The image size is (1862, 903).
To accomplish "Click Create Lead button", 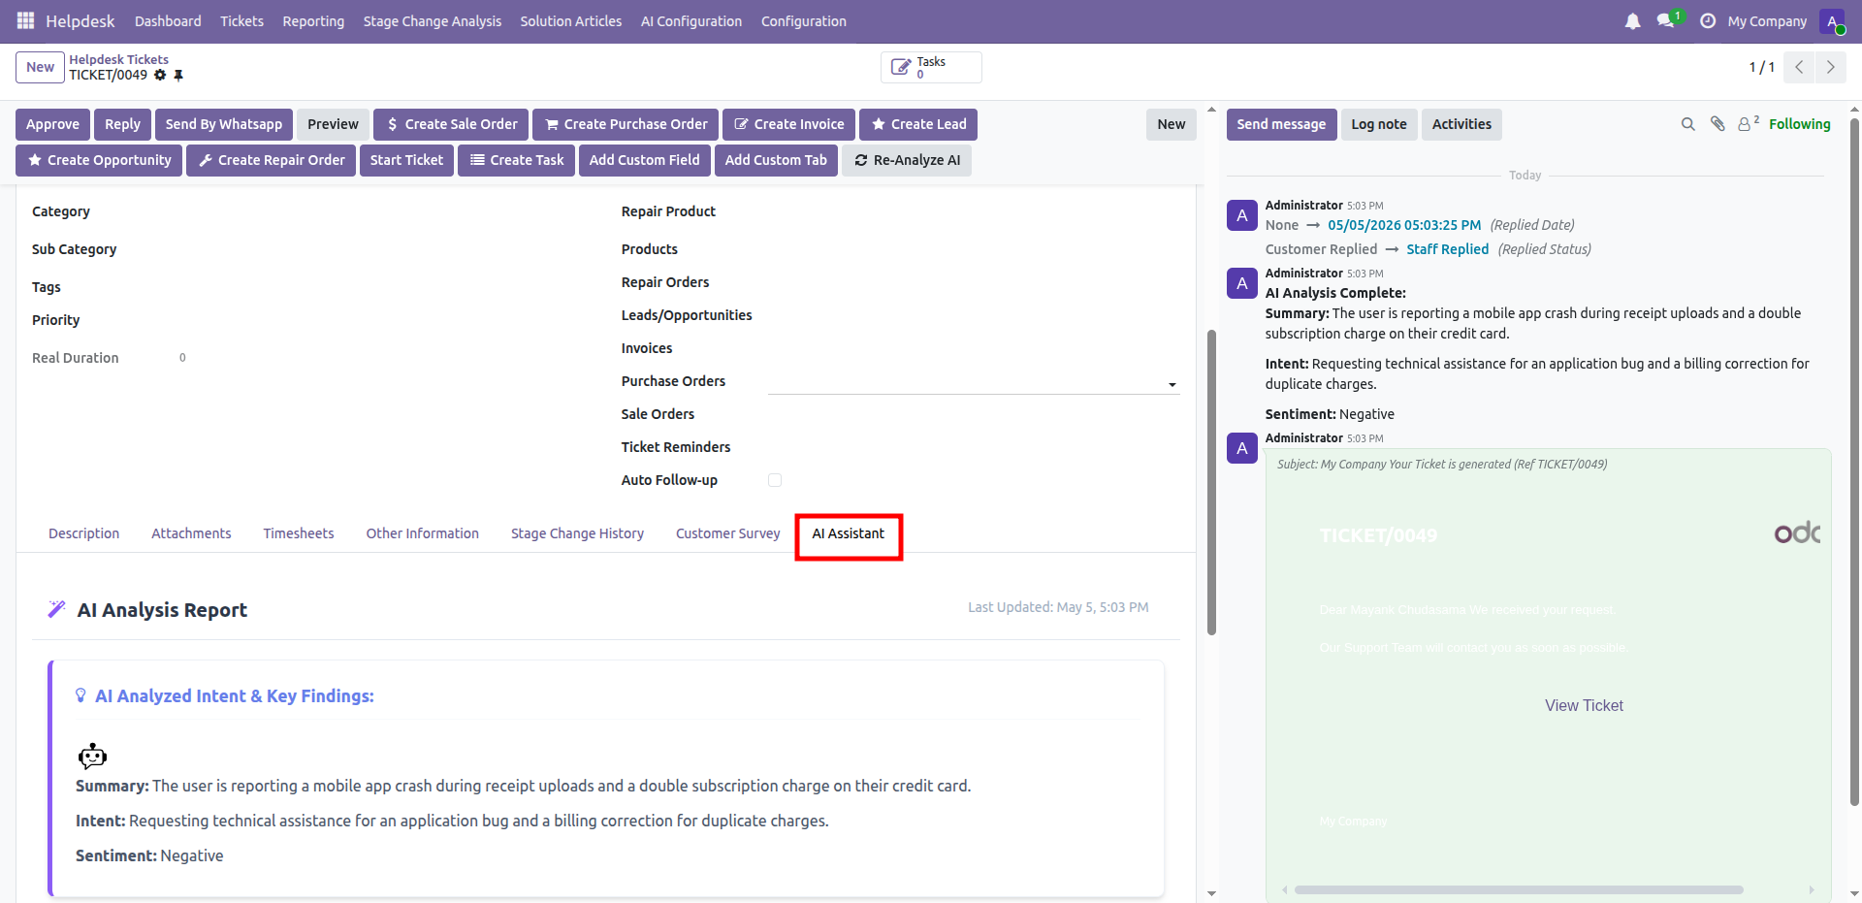I will tap(918, 124).
